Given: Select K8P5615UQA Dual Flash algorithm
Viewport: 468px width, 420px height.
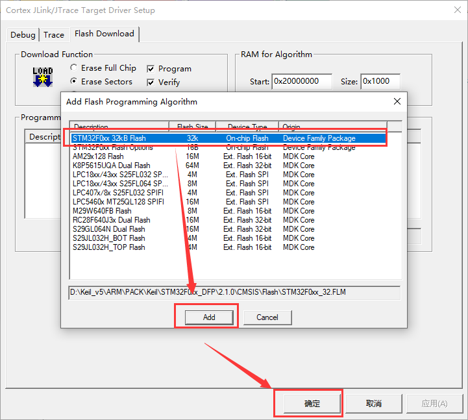Looking at the screenshot, I should (x=228, y=166).
